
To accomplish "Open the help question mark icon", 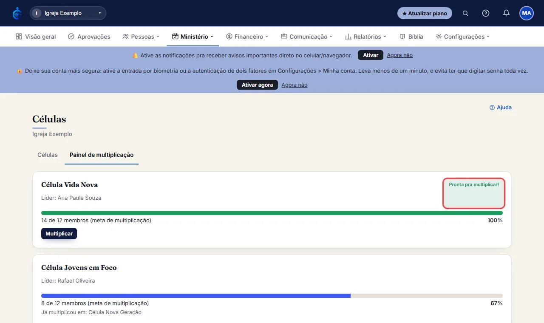I will coord(486,13).
